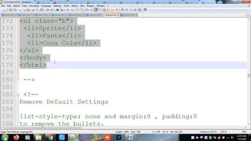Toggle Show All Characters pilcrow icon
Viewport: 251px width, 141px height.
coord(91,10)
